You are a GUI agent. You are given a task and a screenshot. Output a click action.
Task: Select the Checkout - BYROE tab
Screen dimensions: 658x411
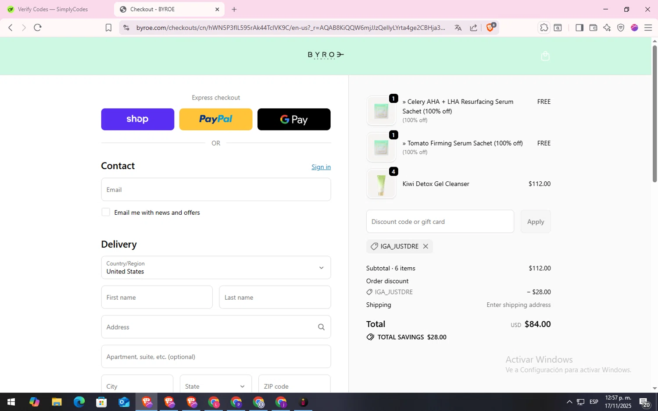pyautogui.click(x=169, y=9)
